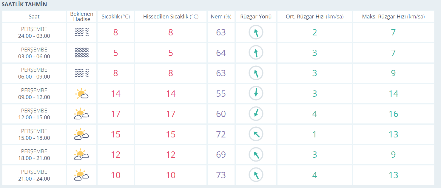Click the Nem (%) column header
The width and height of the screenshot is (441, 188).
click(221, 17)
